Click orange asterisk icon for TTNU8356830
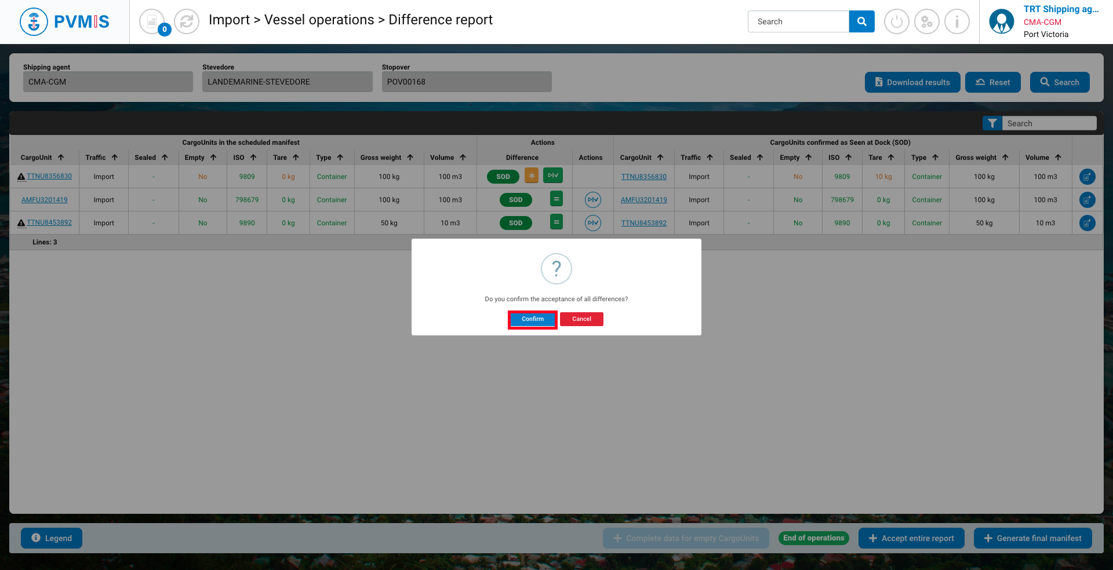Screen dimensions: 1113x570 532,176
